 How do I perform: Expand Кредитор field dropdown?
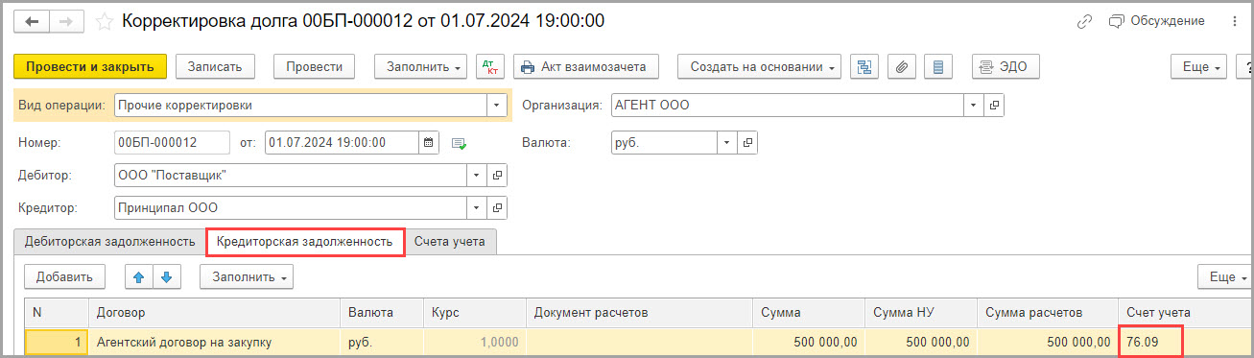[477, 206]
